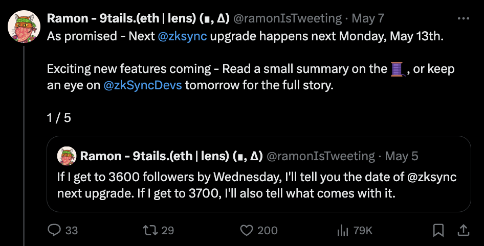
Task: Open the three-dot More options menu
Action: [463, 18]
